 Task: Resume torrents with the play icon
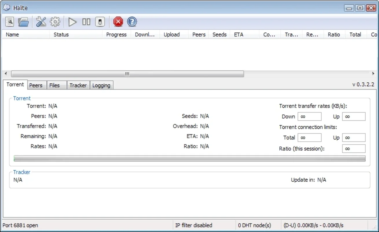pos(72,22)
